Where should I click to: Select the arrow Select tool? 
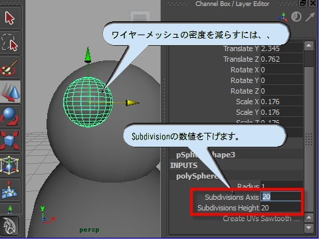10,18
